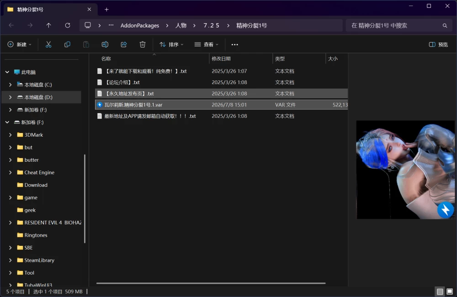
Task: Toggle the 预览 preview pane
Action: tap(438, 45)
